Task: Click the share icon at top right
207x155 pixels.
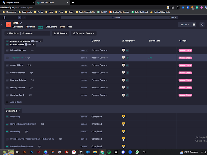Action: coord(202,25)
